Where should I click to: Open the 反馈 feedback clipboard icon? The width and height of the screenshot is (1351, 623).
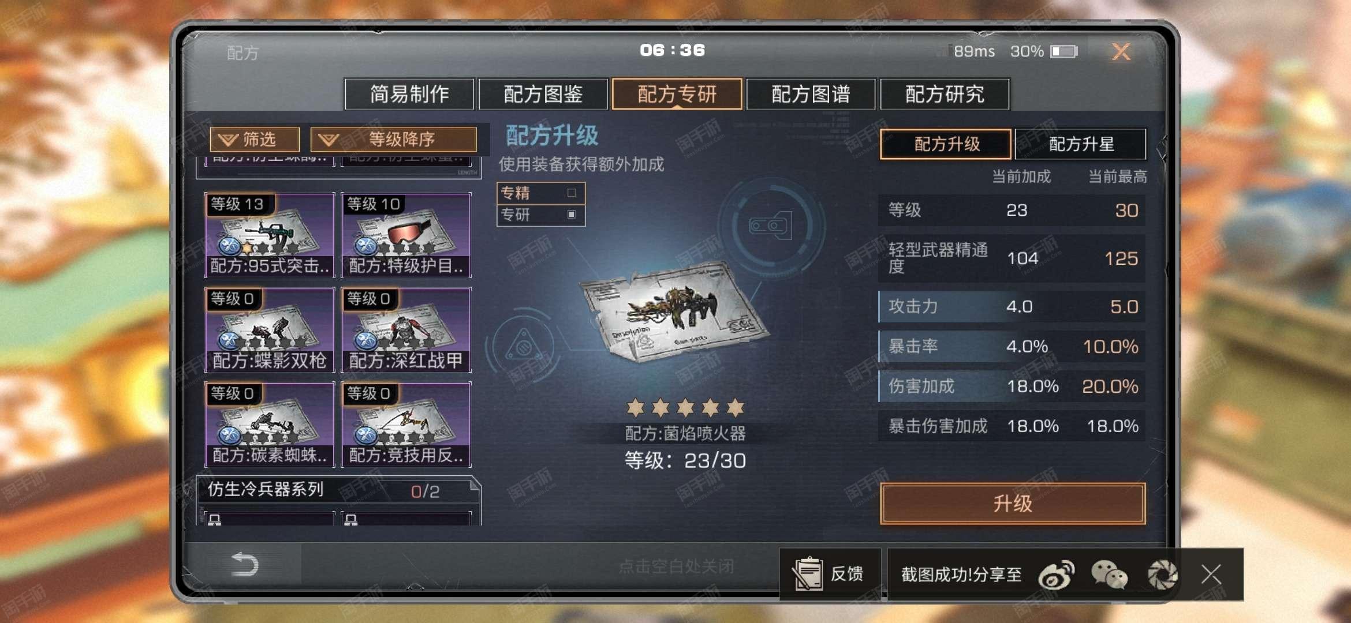(x=807, y=573)
